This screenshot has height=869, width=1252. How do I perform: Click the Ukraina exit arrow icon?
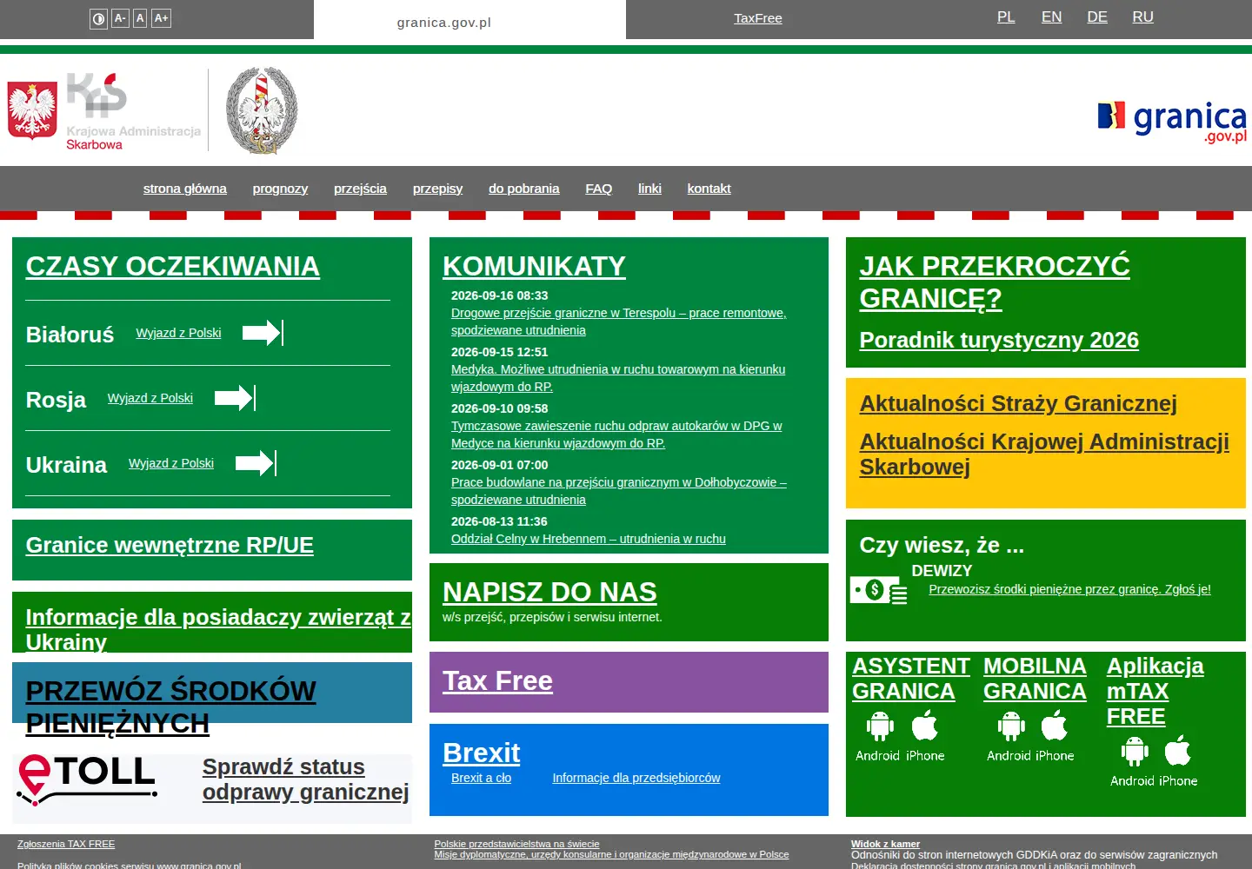[256, 463]
